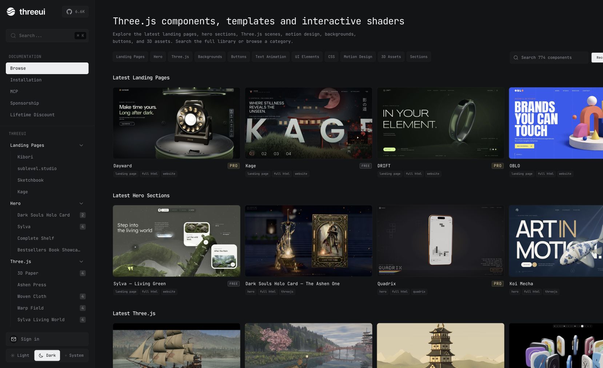Open the DRIFT landing page thumbnail

[x=440, y=123]
